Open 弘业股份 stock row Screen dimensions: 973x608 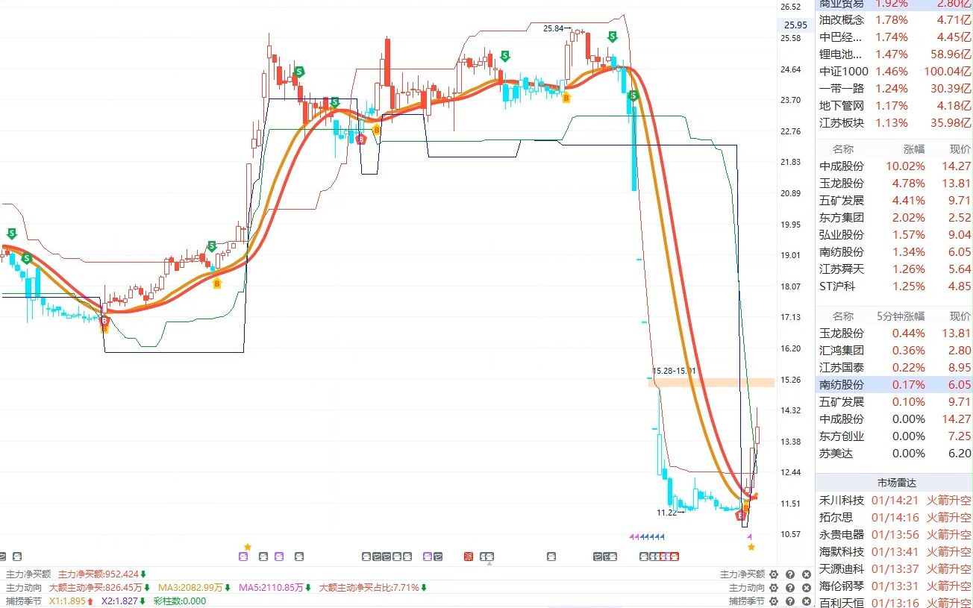[x=894, y=235]
